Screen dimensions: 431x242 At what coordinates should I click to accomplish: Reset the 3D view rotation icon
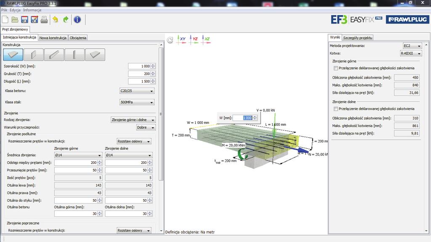point(170,40)
